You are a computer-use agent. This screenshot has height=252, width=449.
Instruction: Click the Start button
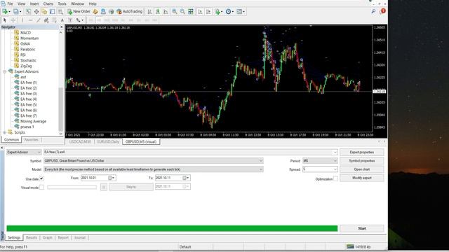pos(362,228)
